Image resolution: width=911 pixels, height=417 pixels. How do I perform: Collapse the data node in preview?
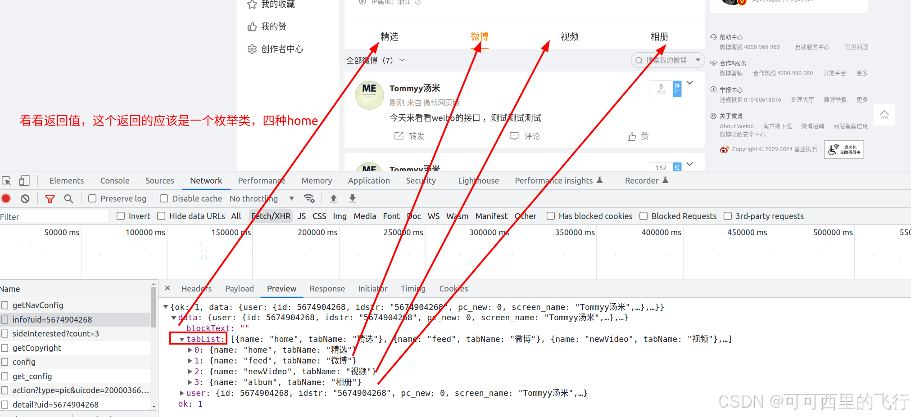(x=174, y=318)
